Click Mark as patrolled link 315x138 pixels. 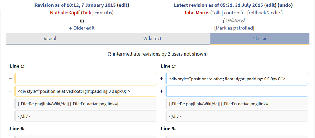pyautogui.click(x=234, y=28)
